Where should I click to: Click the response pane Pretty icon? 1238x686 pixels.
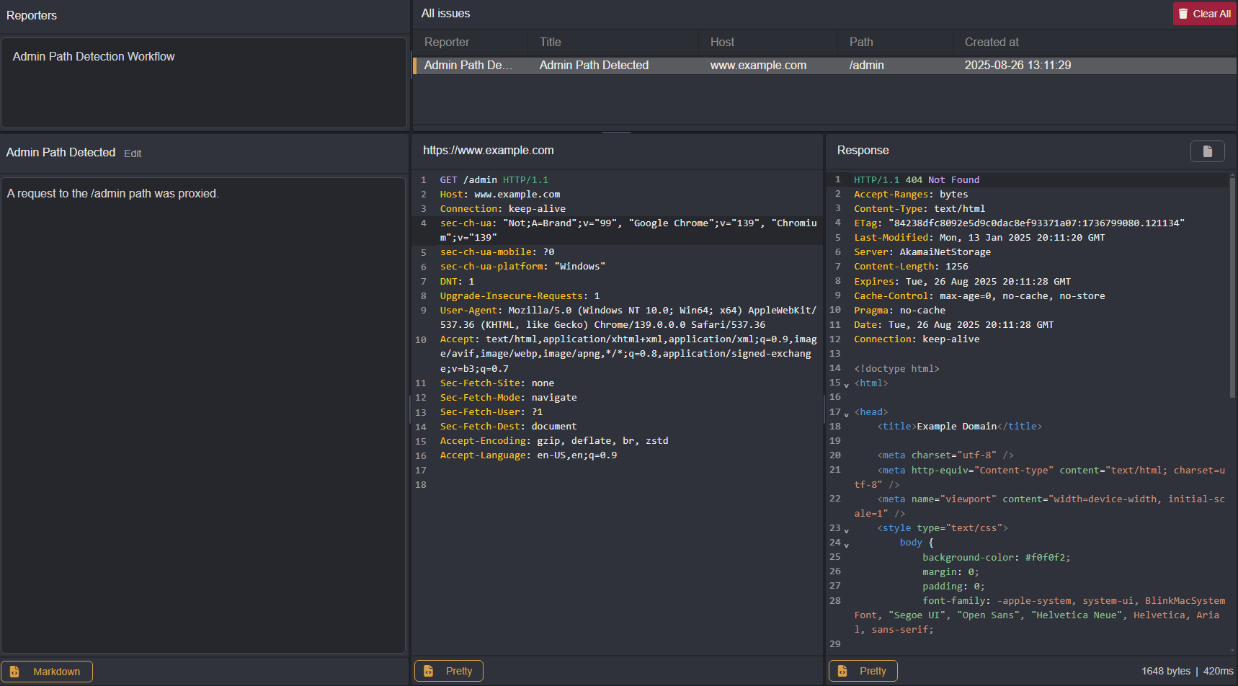coord(842,671)
